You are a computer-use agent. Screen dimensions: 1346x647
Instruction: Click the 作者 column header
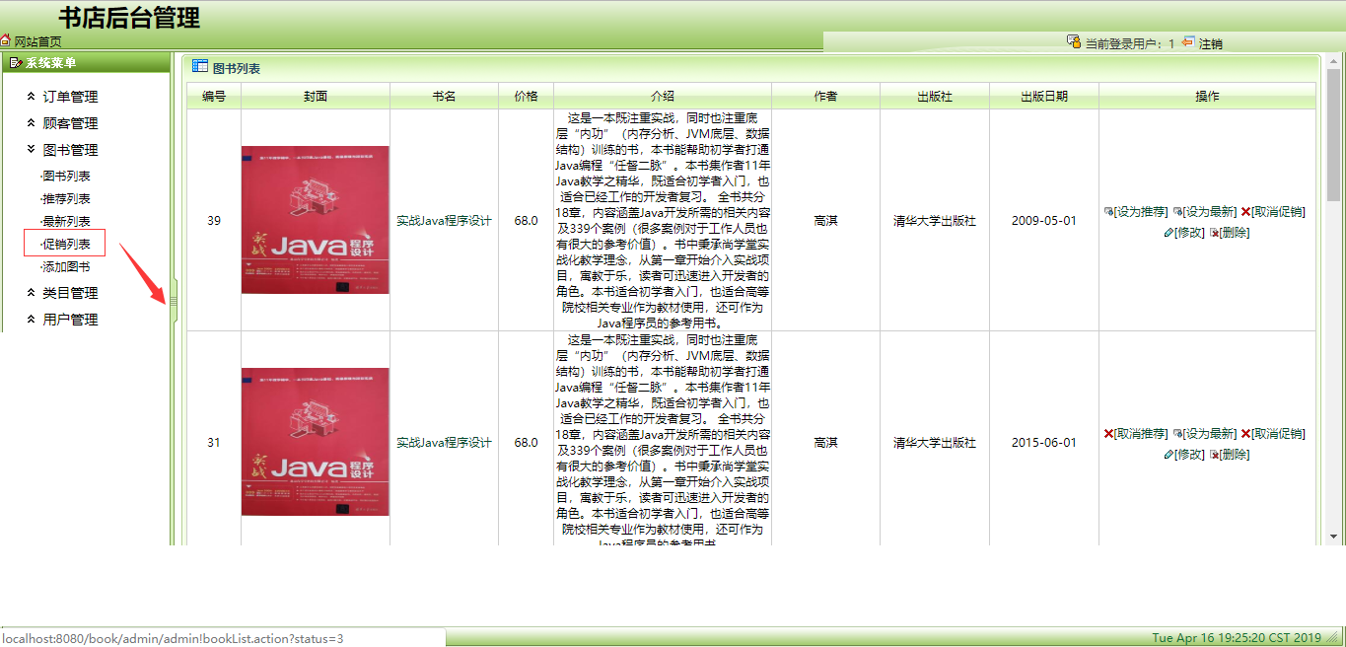(825, 96)
